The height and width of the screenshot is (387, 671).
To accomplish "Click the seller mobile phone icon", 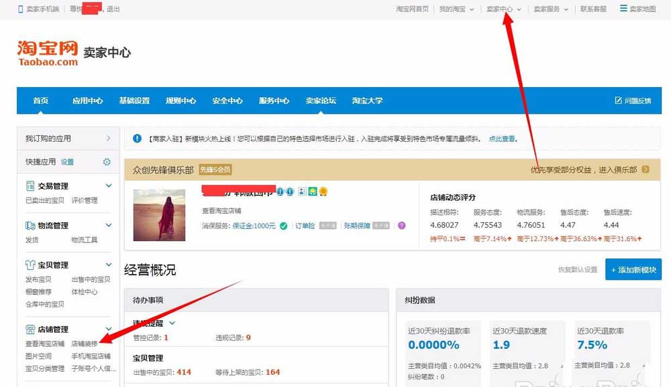I will point(20,9).
